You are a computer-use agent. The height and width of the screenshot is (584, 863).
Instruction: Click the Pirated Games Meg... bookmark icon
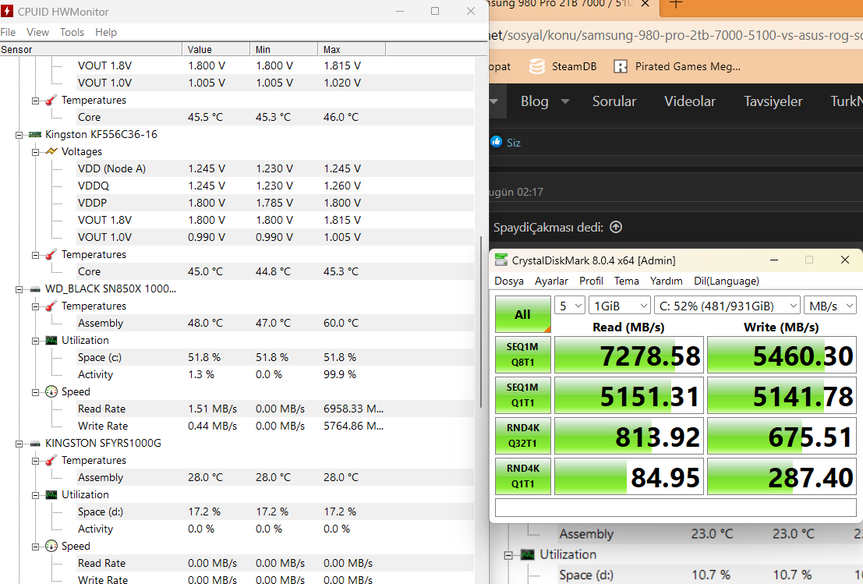(x=621, y=66)
